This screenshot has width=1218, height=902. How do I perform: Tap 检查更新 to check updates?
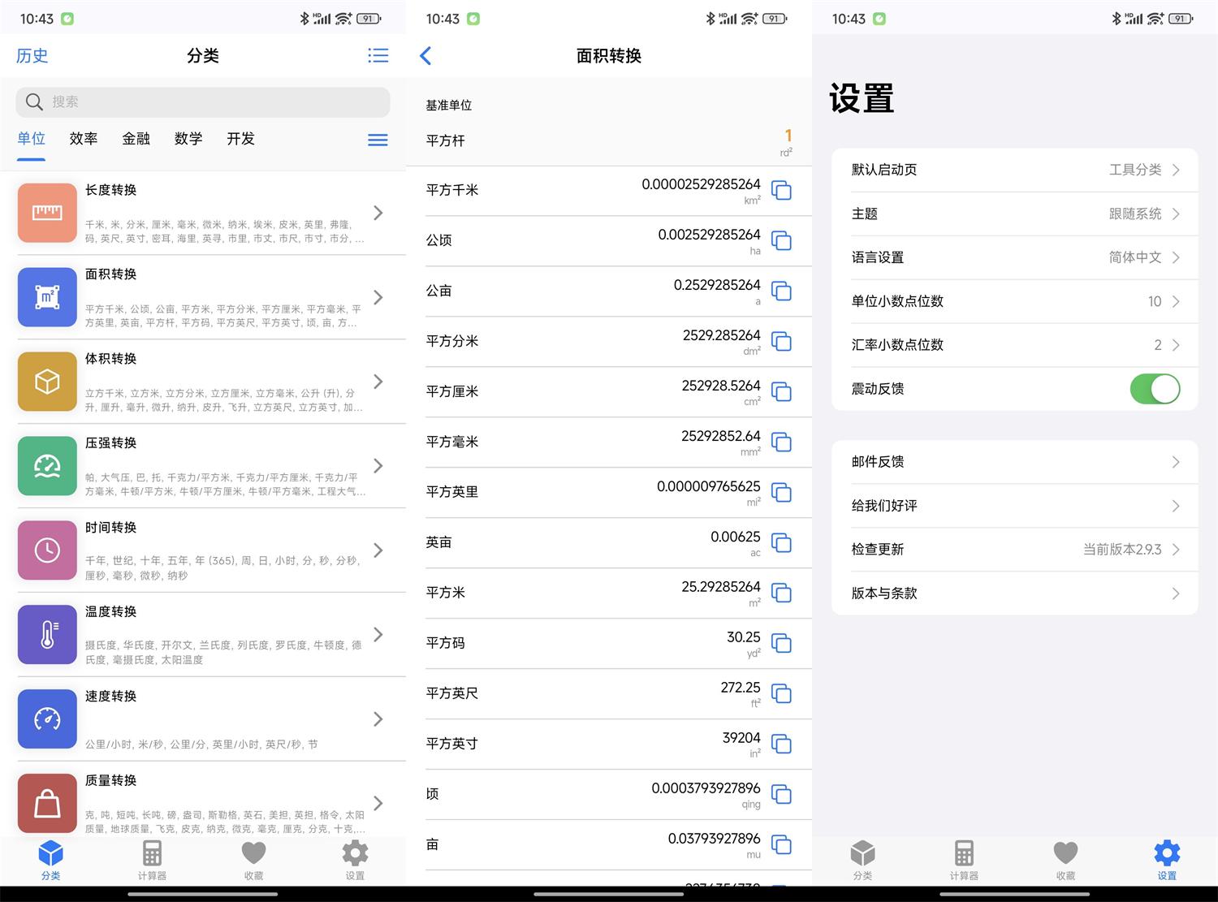pyautogui.click(x=1015, y=549)
